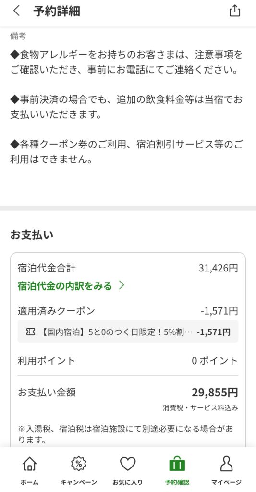Screen dimensions: 256x492
Task: Open 宿泊代金の内訳をみる link
Action: (x=65, y=286)
